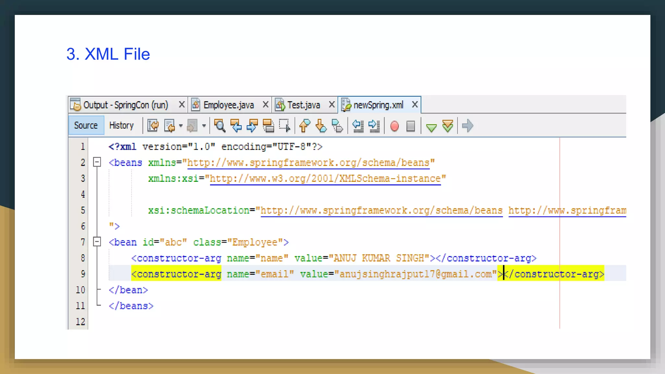Click line number 9 in gutter

coord(83,274)
